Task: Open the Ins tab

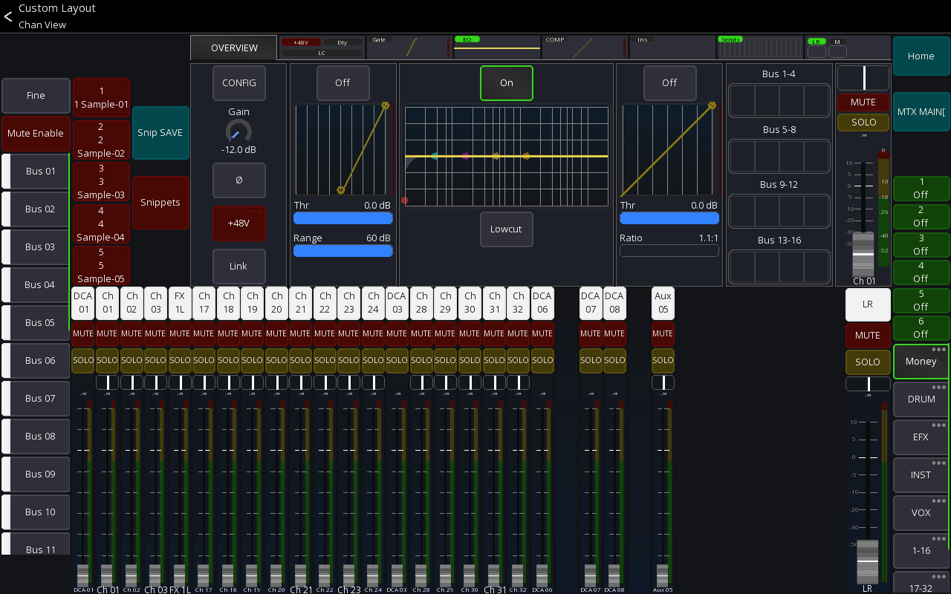Action: (672, 48)
